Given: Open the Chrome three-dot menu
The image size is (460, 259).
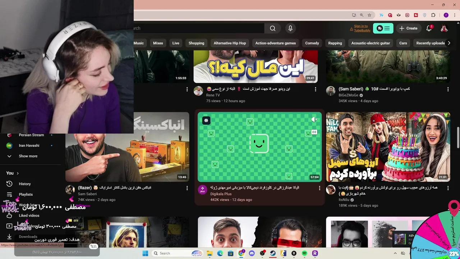Looking at the screenshot, I should 455,15.
